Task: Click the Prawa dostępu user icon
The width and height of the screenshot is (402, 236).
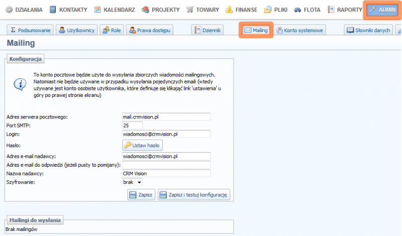Action: (x=132, y=30)
